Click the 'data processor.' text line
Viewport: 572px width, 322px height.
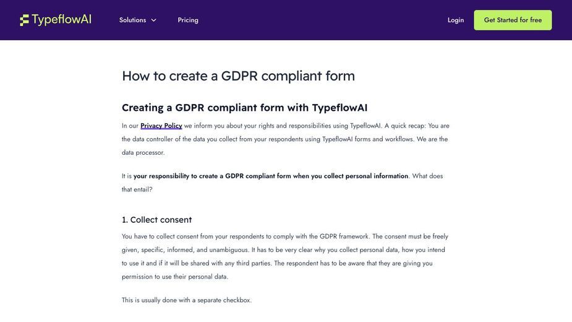143,153
